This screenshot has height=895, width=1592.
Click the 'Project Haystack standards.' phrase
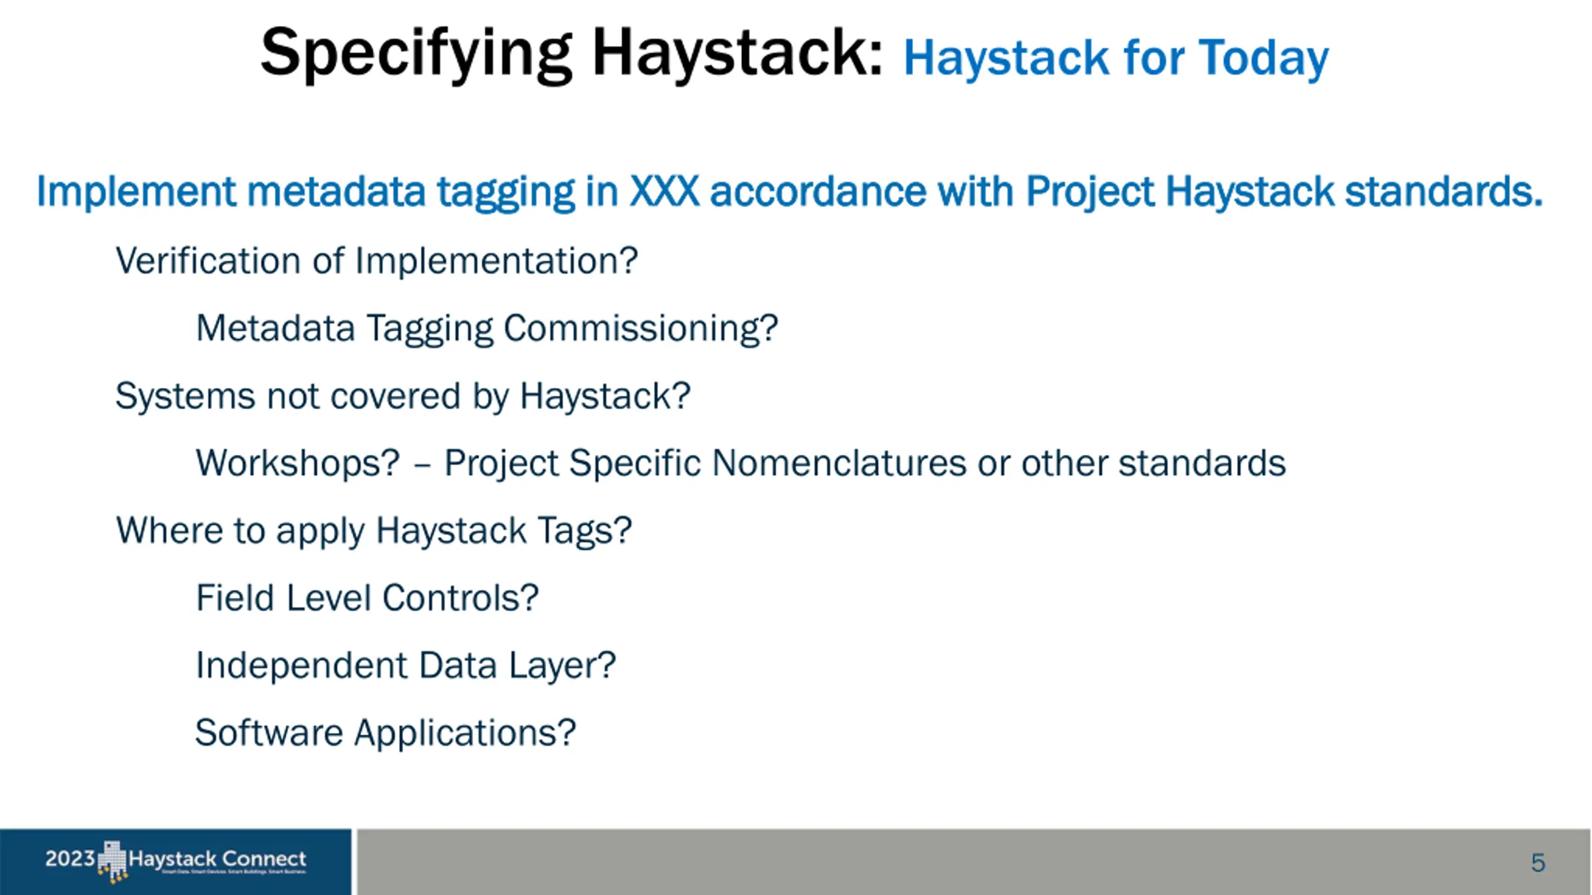tap(1284, 191)
